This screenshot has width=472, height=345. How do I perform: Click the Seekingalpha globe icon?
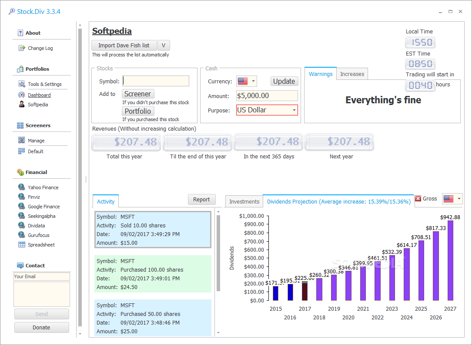click(x=22, y=216)
